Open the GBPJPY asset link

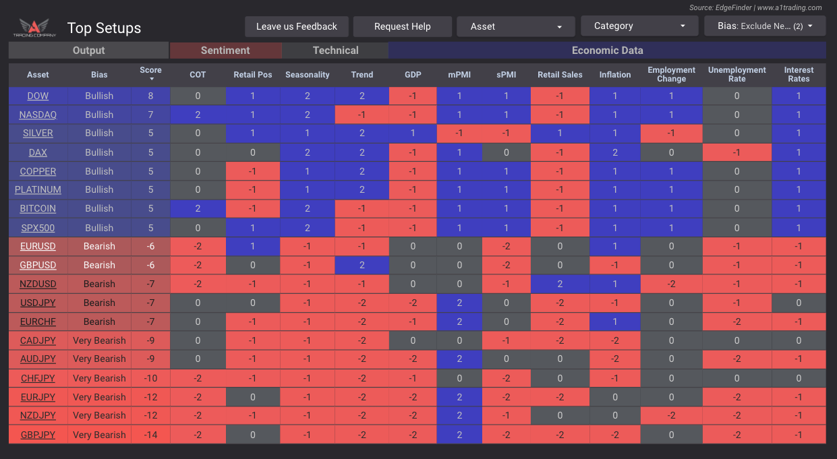click(38, 435)
